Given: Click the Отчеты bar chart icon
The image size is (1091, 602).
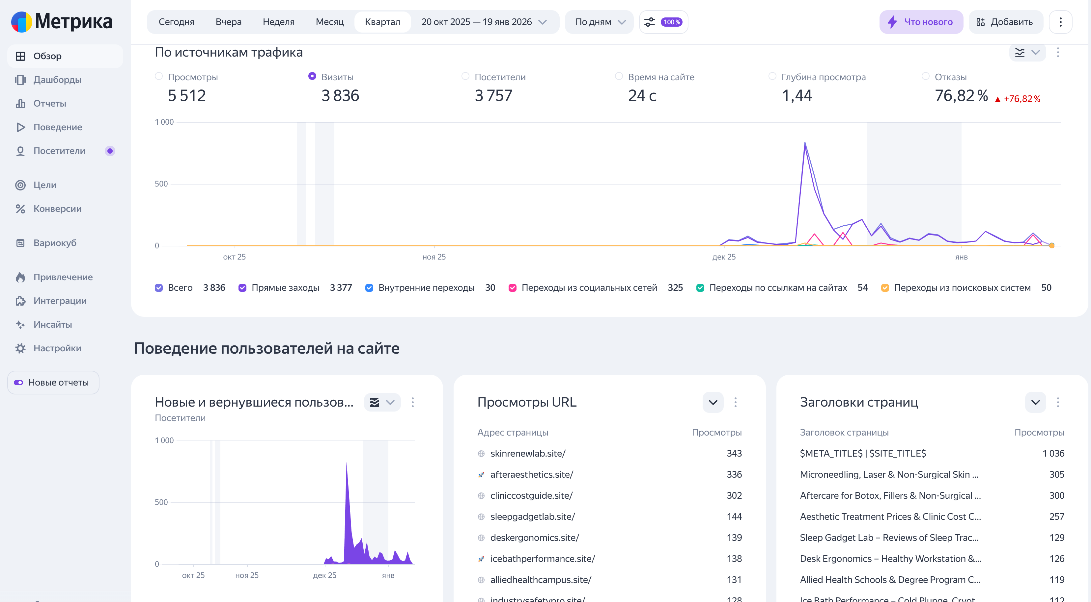Looking at the screenshot, I should point(20,104).
